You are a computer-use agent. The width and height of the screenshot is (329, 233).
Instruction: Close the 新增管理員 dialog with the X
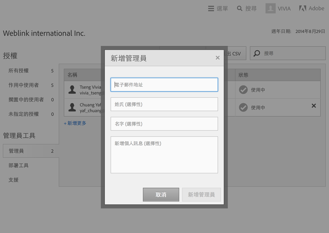tap(218, 58)
